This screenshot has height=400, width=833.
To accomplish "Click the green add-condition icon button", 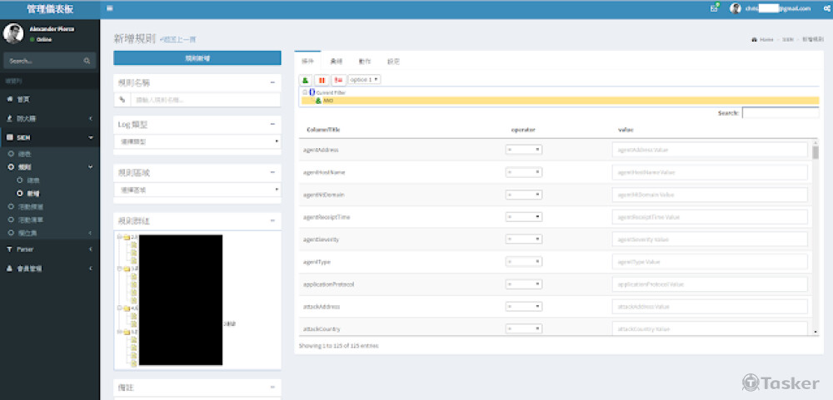I will point(306,80).
